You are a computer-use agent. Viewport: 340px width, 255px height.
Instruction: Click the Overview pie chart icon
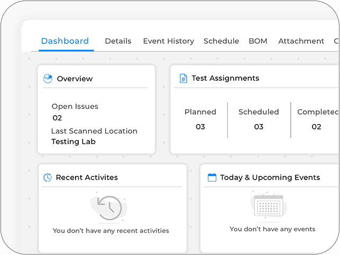click(x=48, y=79)
